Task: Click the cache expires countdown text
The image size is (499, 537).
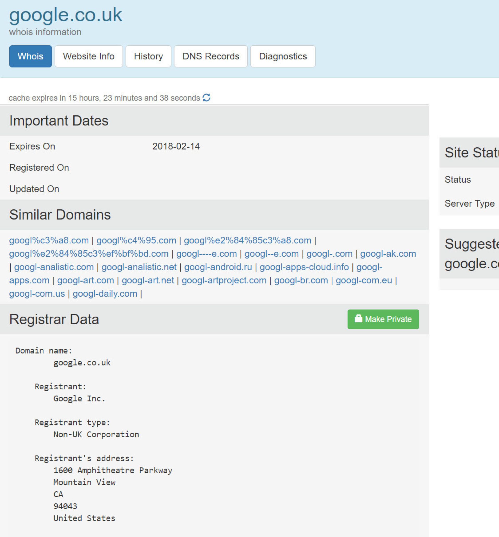Action: 104,98
